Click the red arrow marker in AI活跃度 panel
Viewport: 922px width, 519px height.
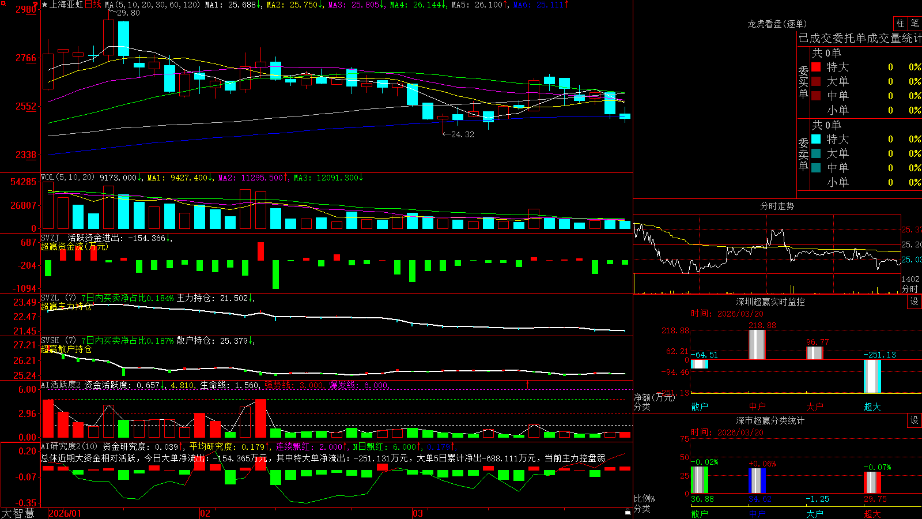click(527, 383)
